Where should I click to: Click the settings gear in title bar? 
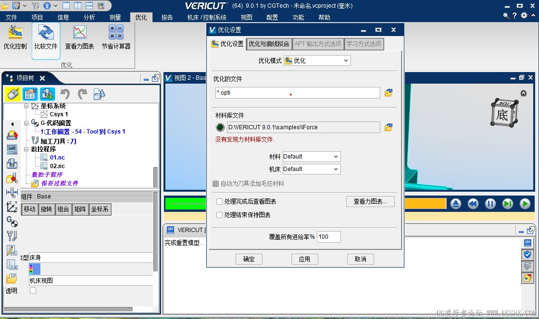[x=524, y=15]
